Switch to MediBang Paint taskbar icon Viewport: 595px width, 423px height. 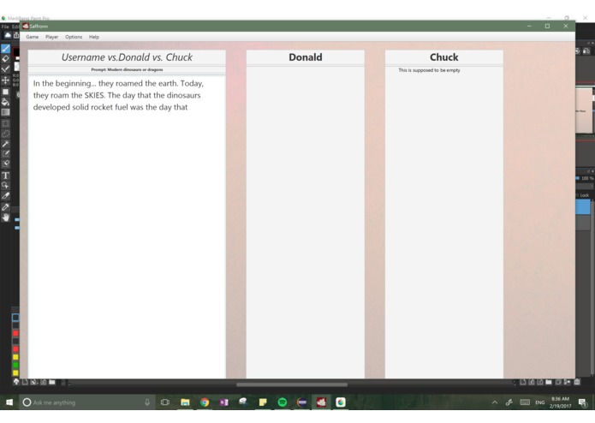pos(341,402)
